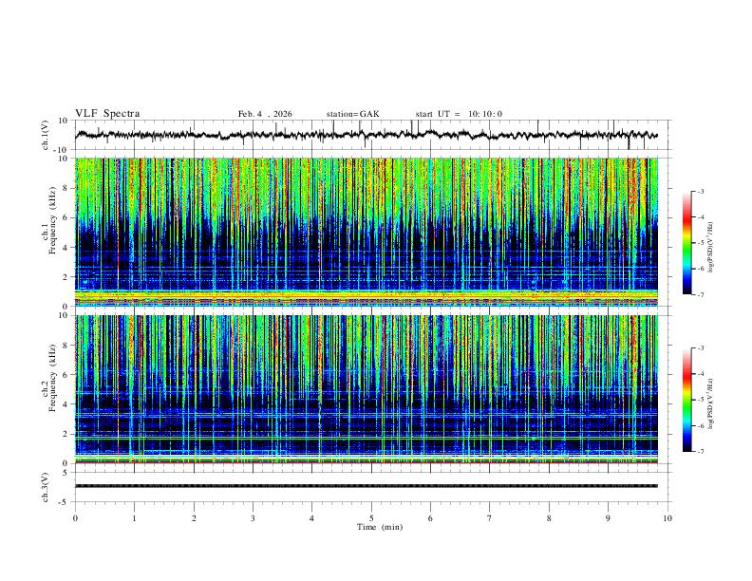Click the "-5" label on the ch.1 colorbar
Image resolution: width=752 pixels, height=581 pixels.
coord(700,243)
